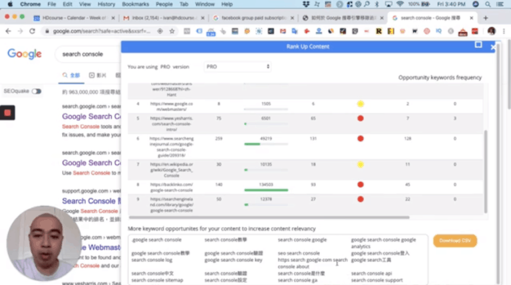Click the Google logo

click(x=25, y=54)
